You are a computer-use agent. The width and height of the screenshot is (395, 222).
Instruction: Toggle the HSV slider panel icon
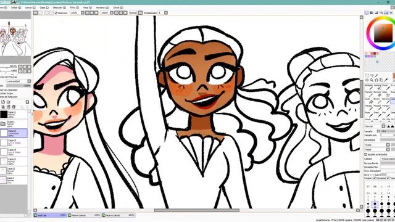376,12
